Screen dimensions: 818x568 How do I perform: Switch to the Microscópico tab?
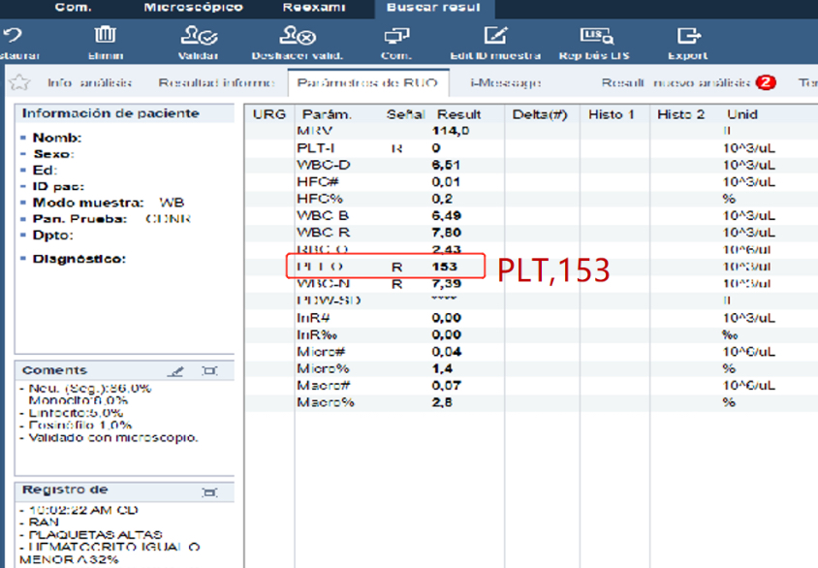(x=193, y=8)
